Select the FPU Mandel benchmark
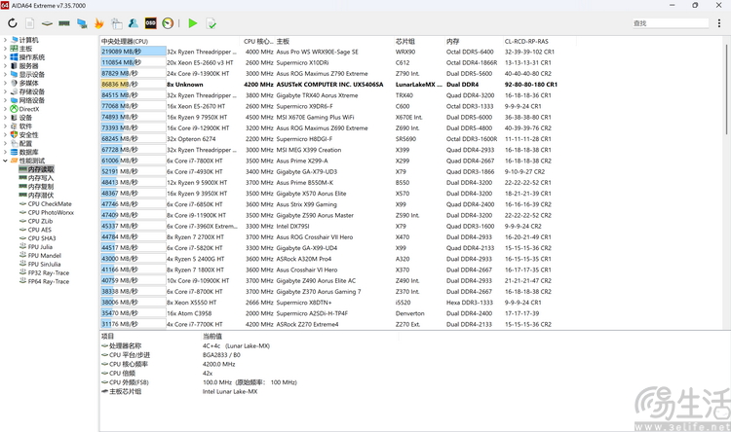 [44, 256]
